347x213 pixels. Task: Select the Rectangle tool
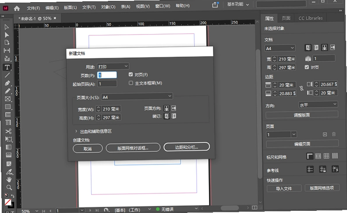pos(8,107)
